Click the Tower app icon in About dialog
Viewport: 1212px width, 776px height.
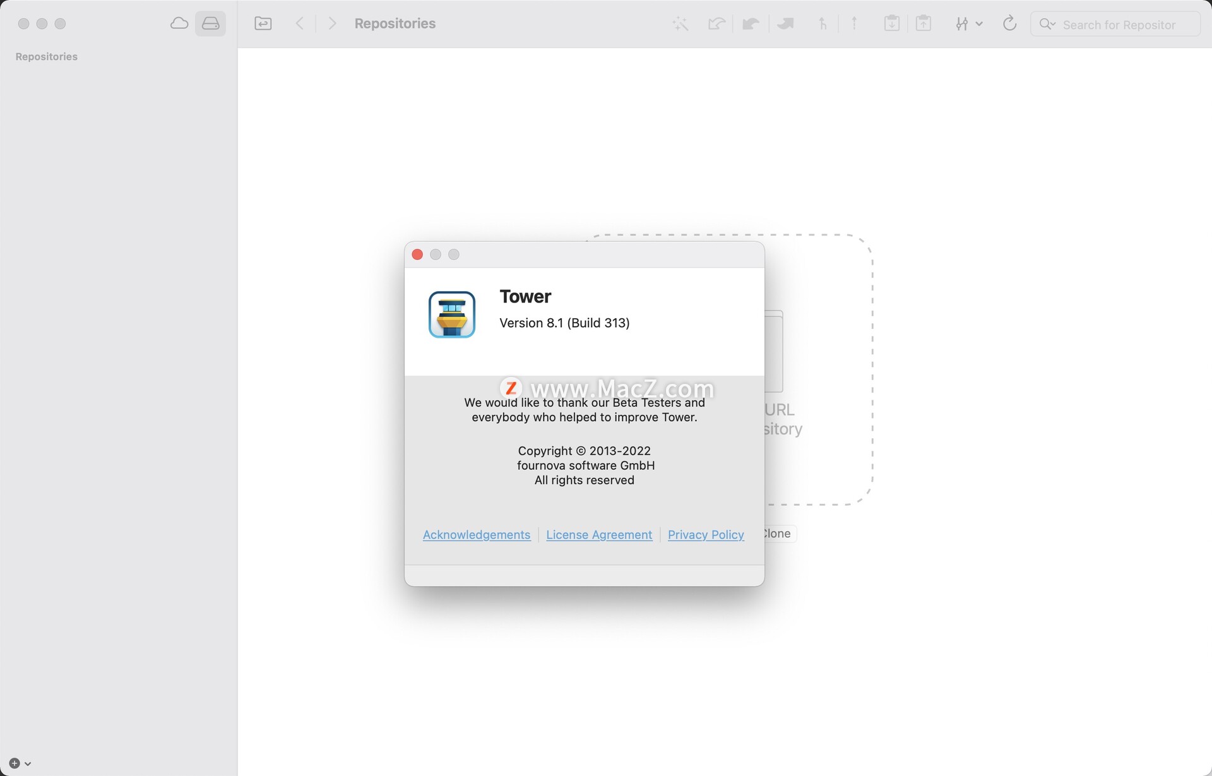452,314
